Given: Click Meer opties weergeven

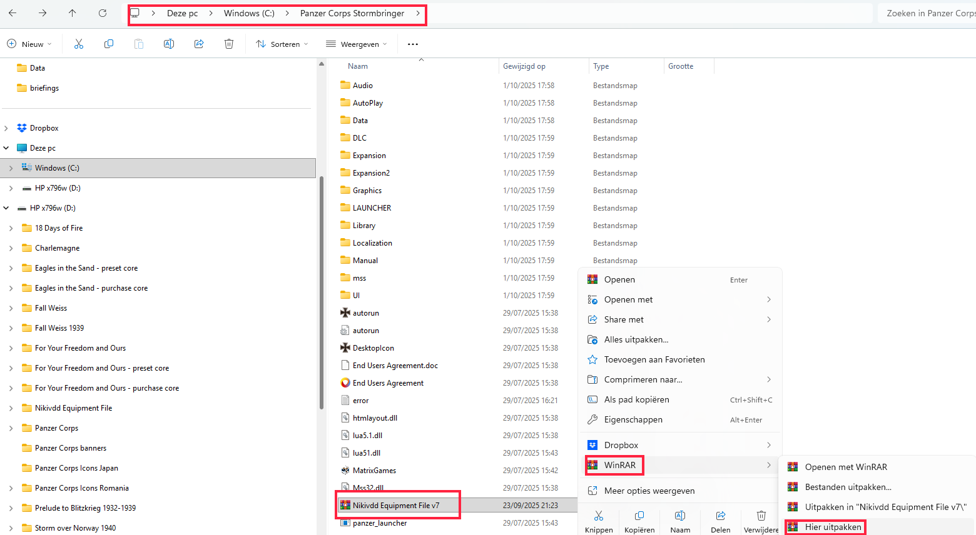Looking at the screenshot, I should click(649, 491).
